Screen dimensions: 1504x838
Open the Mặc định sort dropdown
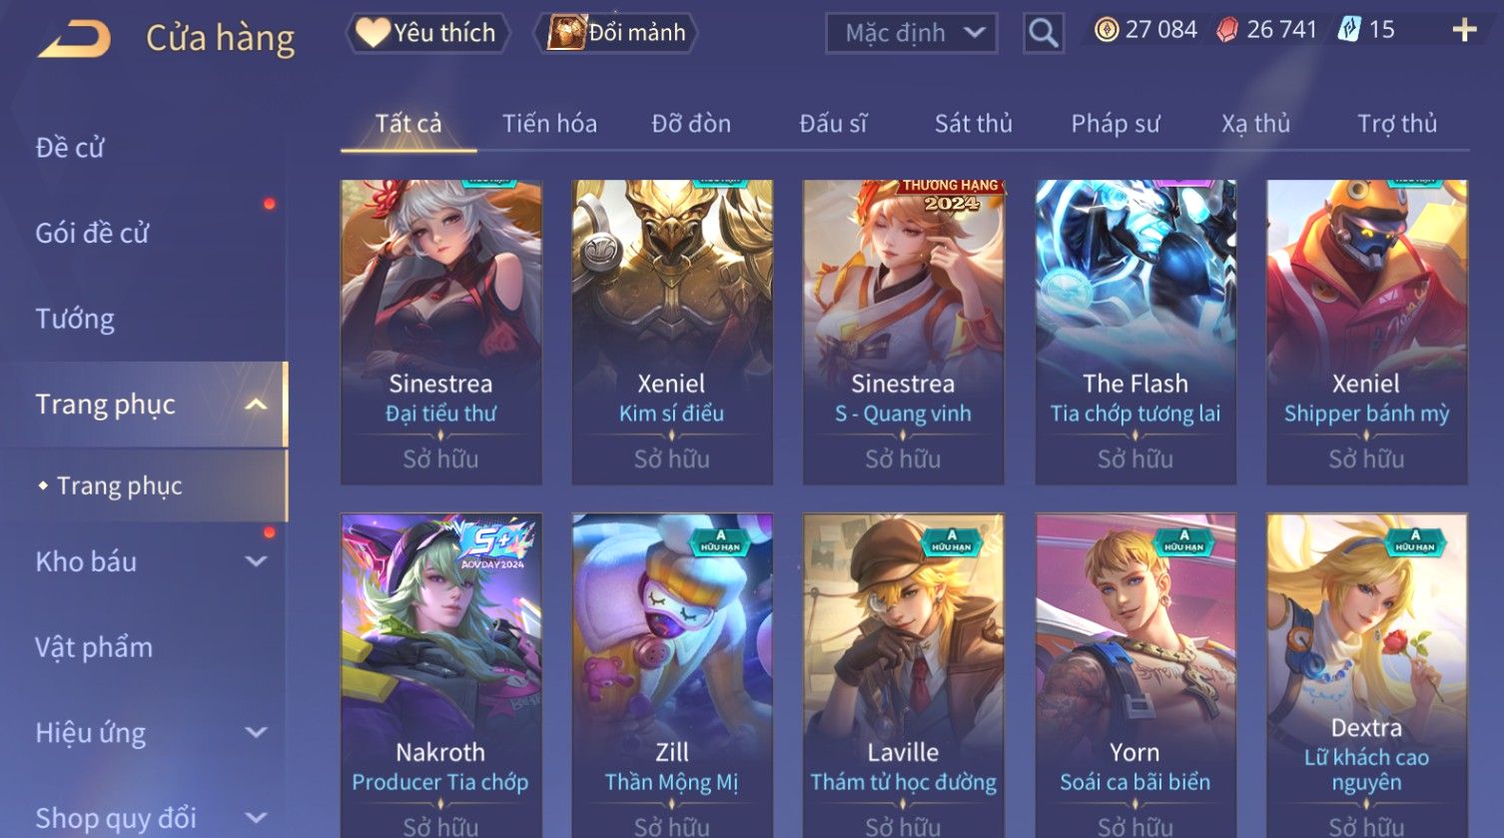coord(912,34)
